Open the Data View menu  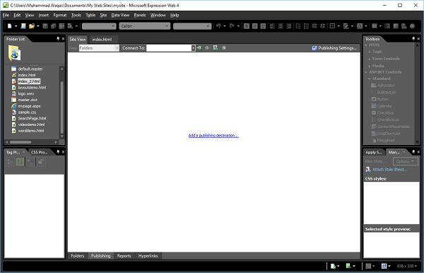[120, 15]
